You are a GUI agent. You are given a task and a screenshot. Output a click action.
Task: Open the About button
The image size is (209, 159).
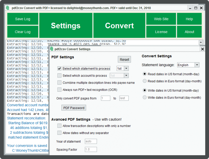pos(189,32)
